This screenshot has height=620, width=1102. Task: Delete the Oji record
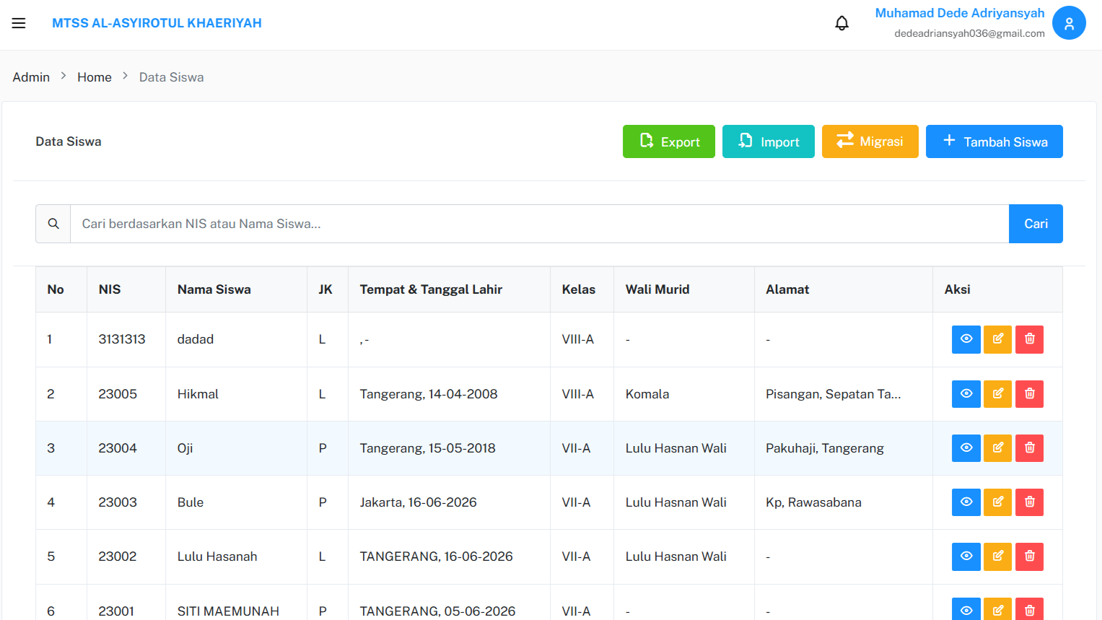point(1029,448)
